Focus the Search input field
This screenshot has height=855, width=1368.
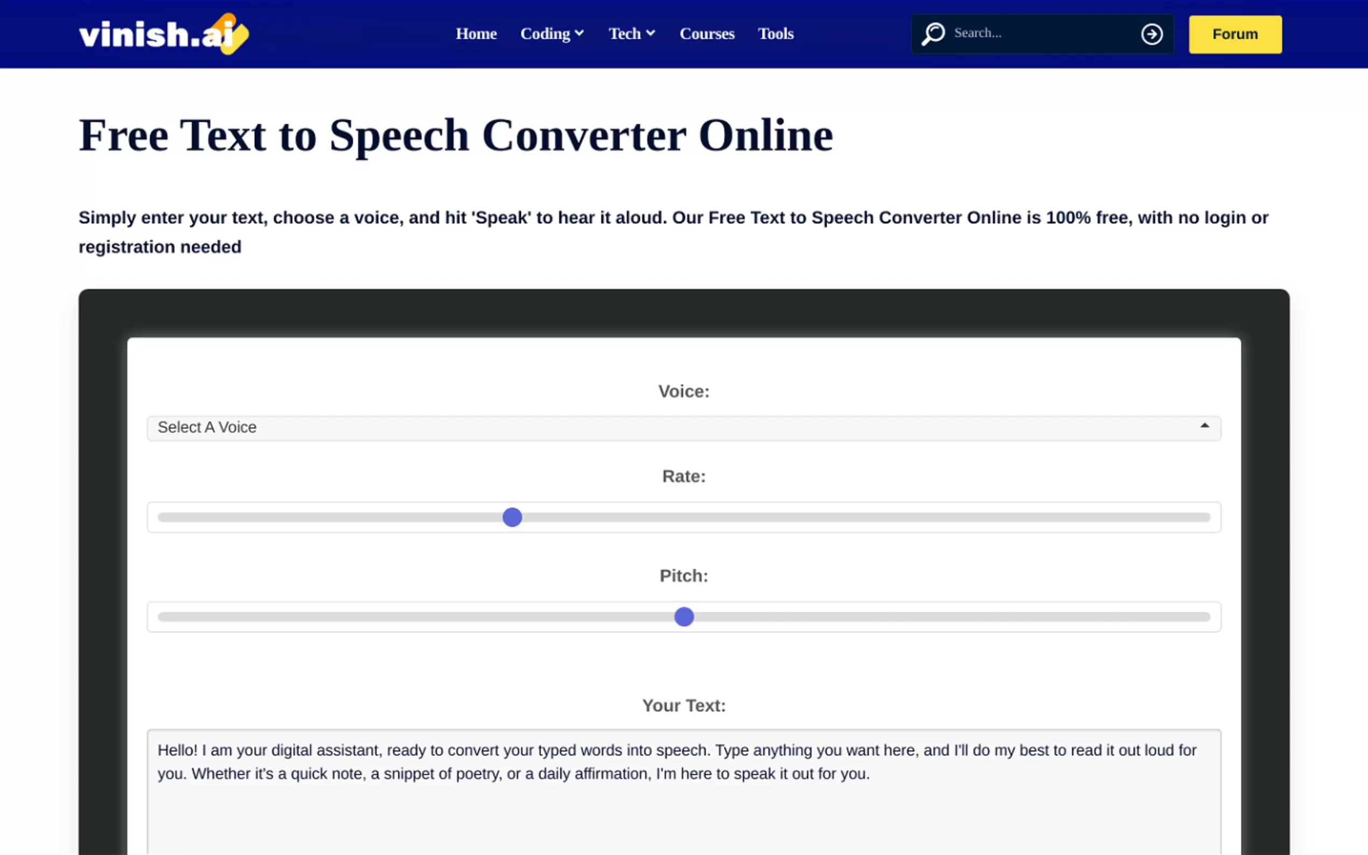[1041, 33]
